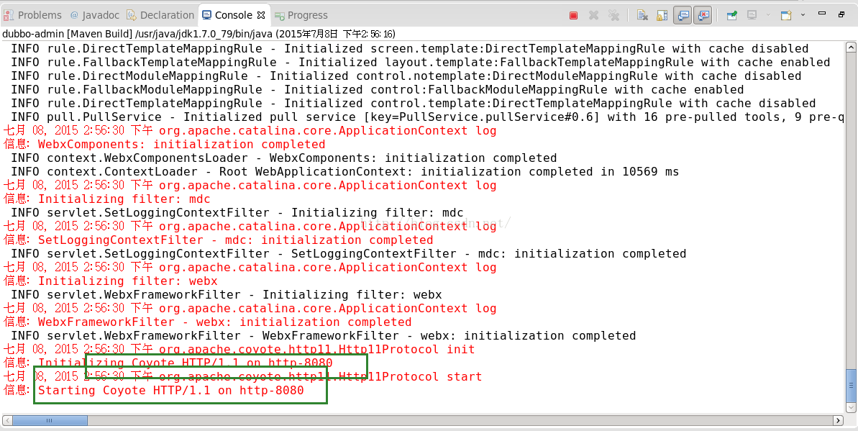Toggle Scroll Lock on the console
This screenshot has height=431, width=858.
[662, 16]
